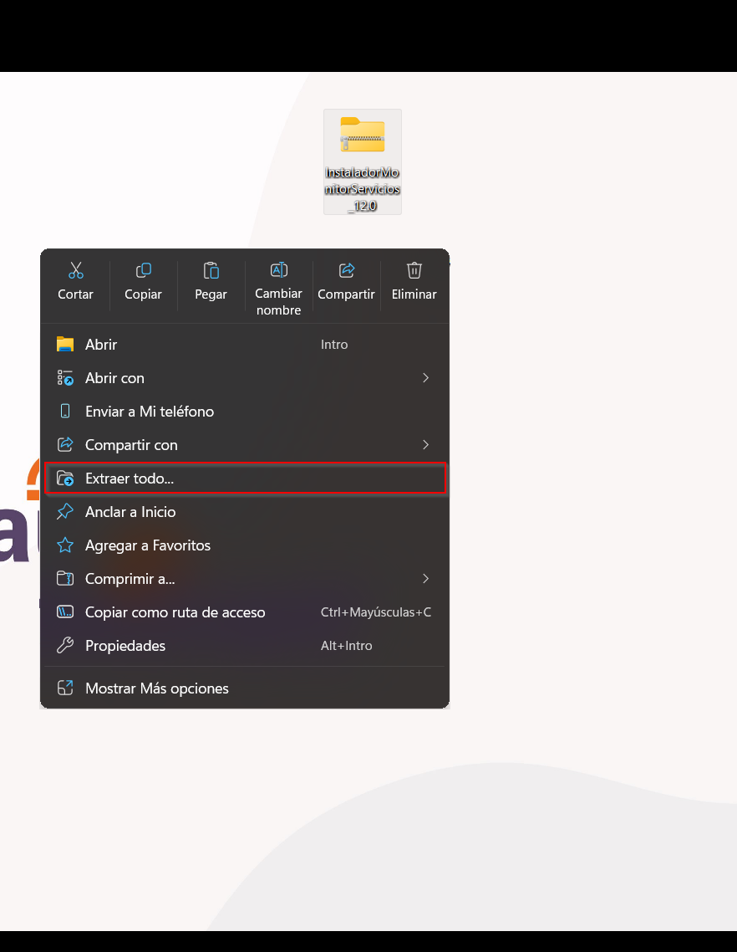Click the path icon beside Copiar como ruta
Viewport: 737px width, 952px height.
pos(65,612)
